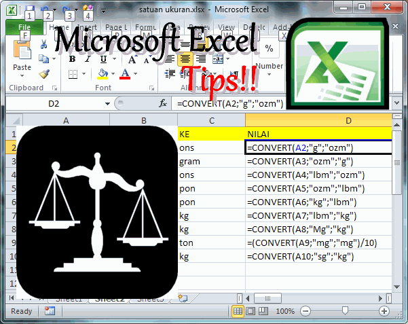Apply the yellow Fill Color bucket

pyautogui.click(x=103, y=74)
